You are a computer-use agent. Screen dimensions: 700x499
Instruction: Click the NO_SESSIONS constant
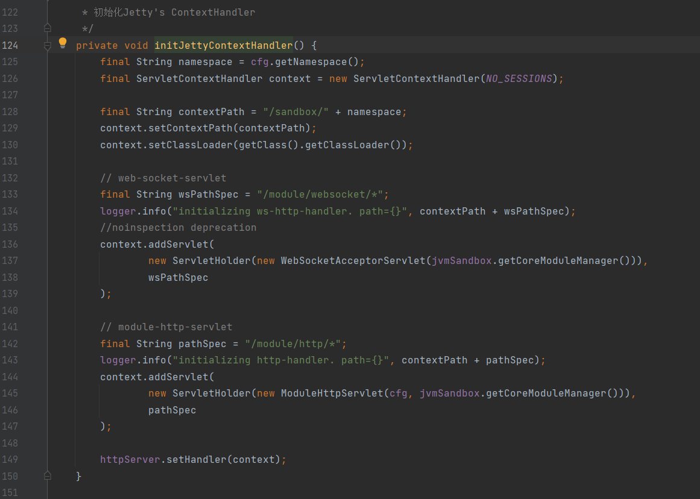(x=519, y=78)
